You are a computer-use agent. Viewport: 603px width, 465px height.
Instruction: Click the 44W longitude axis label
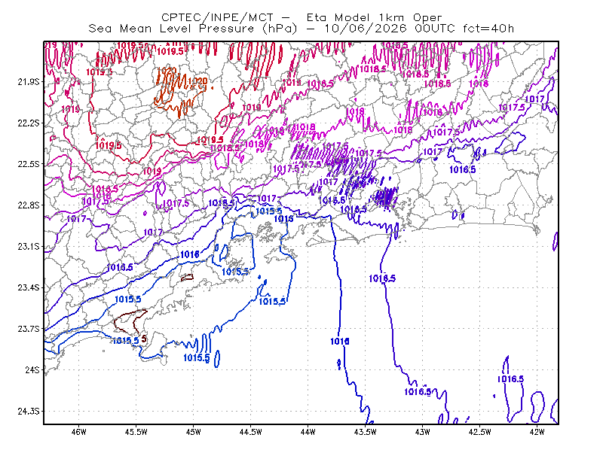(x=308, y=433)
